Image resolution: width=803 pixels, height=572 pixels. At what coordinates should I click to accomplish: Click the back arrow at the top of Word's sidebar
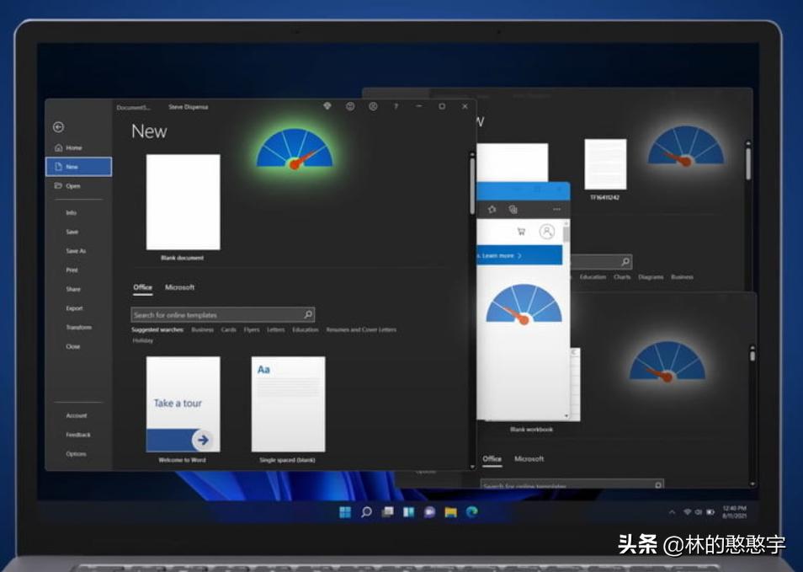click(x=58, y=127)
